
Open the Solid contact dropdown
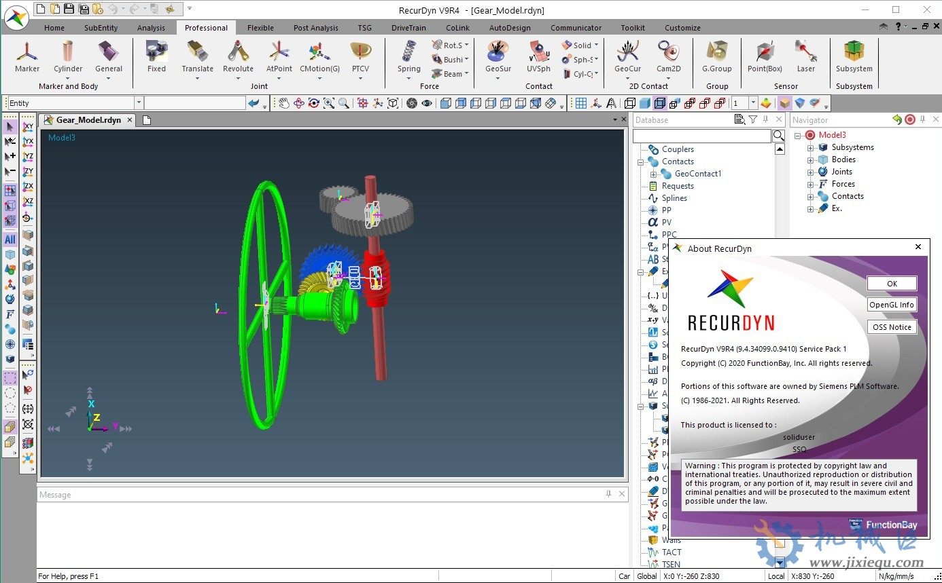coord(595,45)
